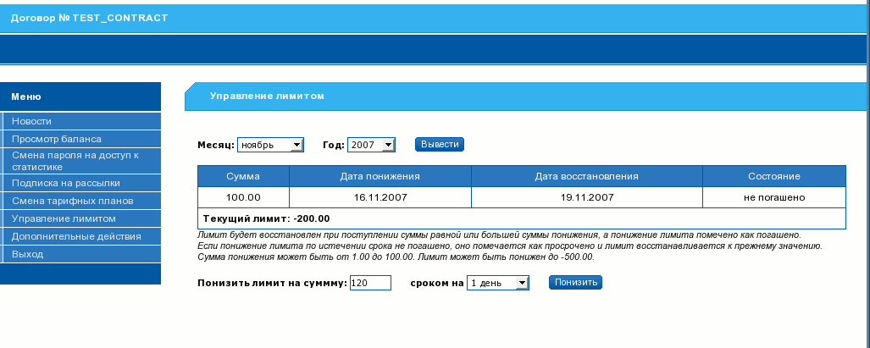Click Выход to log out

(28, 254)
